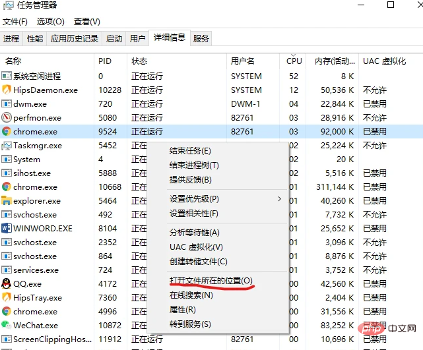Click the System process icon
This screenshot has height=350, width=423.
click(x=7, y=159)
